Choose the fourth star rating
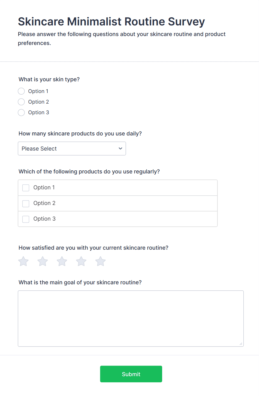The image size is (259, 396). (81, 261)
